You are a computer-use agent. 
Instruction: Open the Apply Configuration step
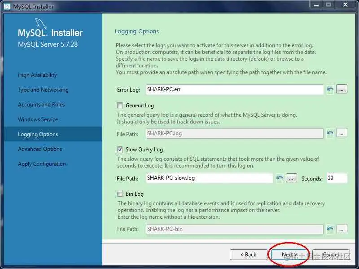click(x=42, y=164)
